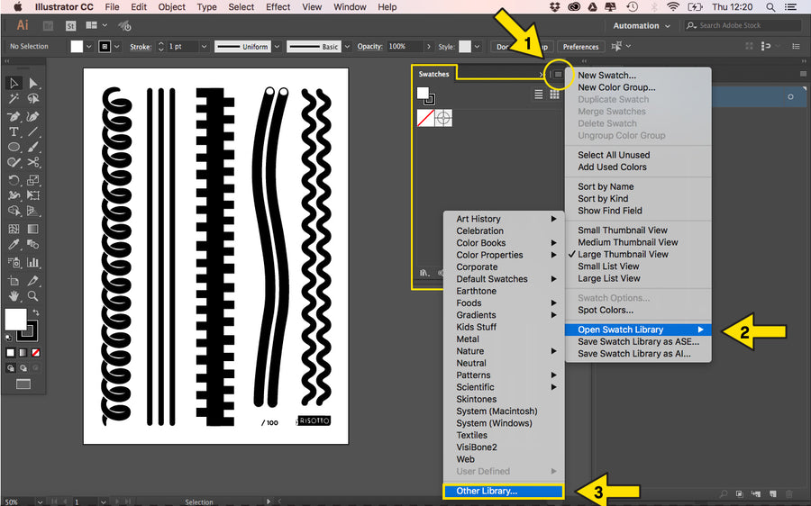Click New Swatch… in panel menu
The height and width of the screenshot is (506, 811).
(606, 76)
